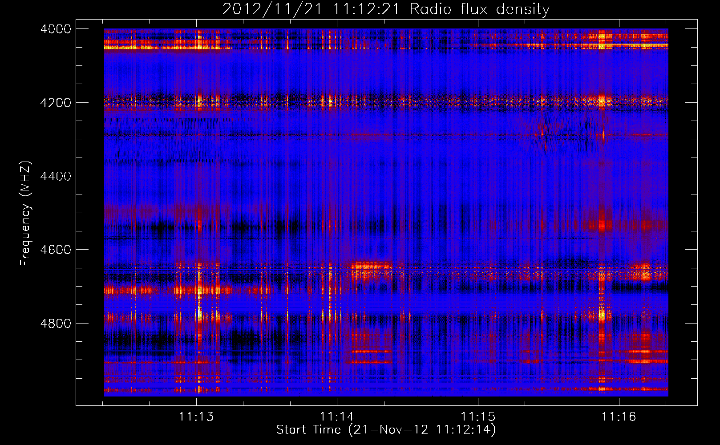Click the 11:16 time axis label
The image size is (720, 445).
619,417
